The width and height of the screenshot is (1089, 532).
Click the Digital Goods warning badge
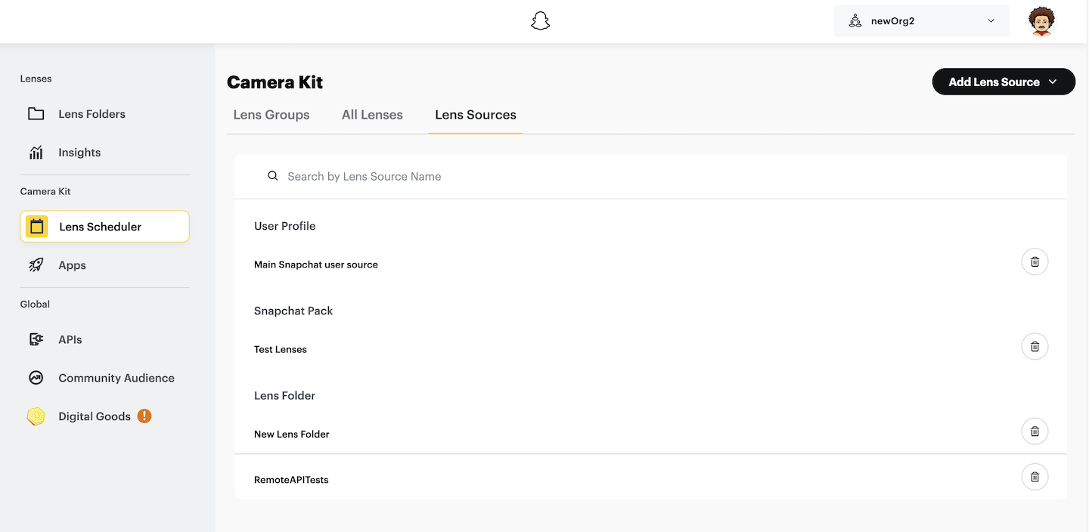click(144, 416)
